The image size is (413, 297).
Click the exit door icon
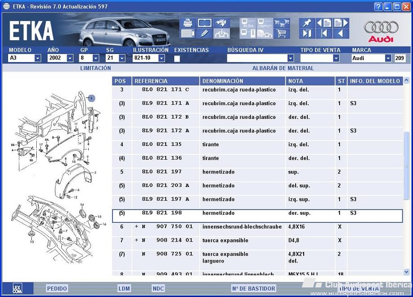pos(307,34)
